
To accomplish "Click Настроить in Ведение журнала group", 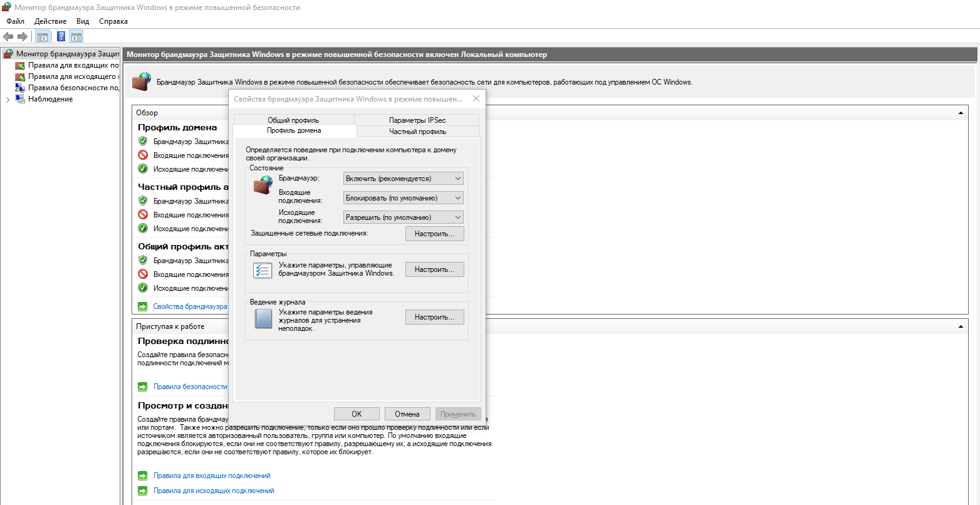I will click(x=434, y=317).
